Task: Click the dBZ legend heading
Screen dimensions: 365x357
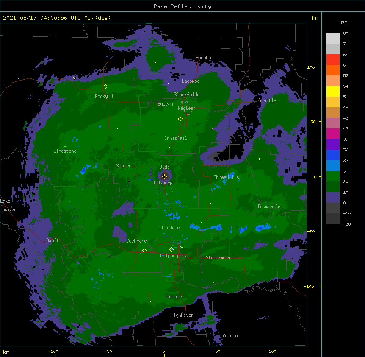Action: (343, 23)
